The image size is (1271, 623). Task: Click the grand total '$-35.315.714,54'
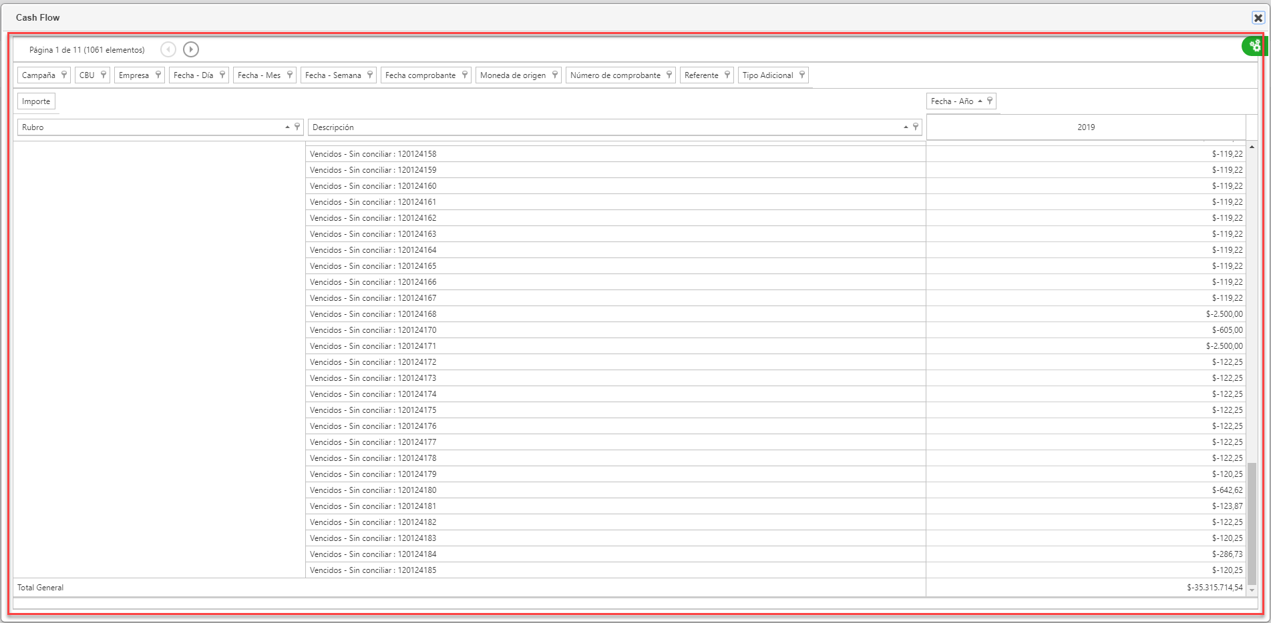pyautogui.click(x=1215, y=588)
